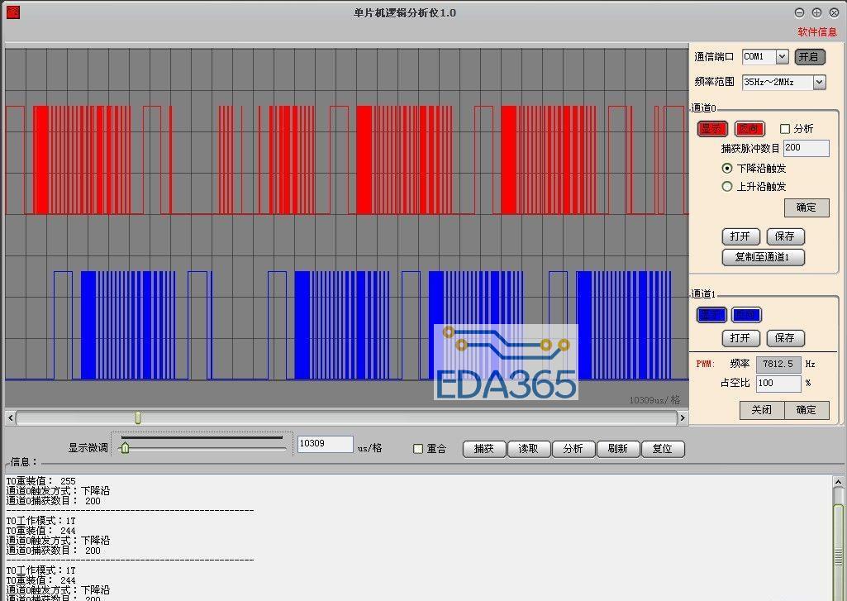This screenshot has width=847, height=601.
Task: Click the PWM 频率 field showing 7812.5
Action: 778,365
